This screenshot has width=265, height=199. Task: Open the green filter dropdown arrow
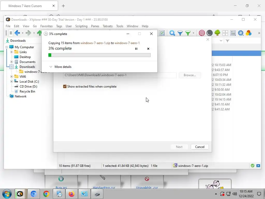(x=193, y=33)
